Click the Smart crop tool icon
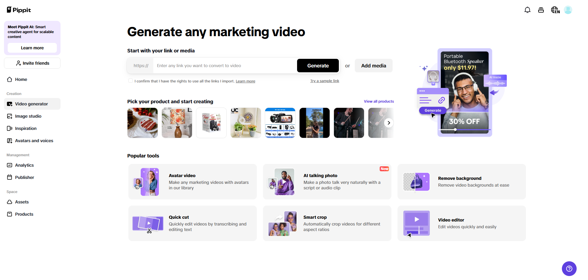The height and width of the screenshot is (280, 588). tap(282, 224)
